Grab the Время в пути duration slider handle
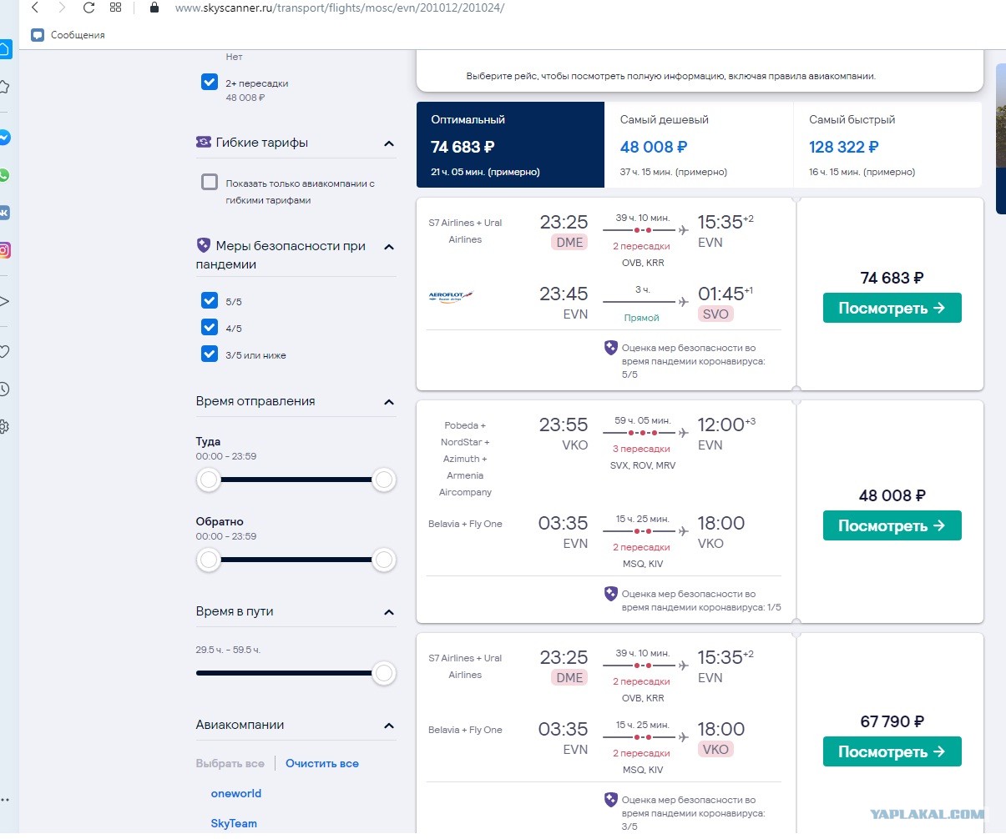This screenshot has width=1006, height=839. pyautogui.click(x=384, y=673)
